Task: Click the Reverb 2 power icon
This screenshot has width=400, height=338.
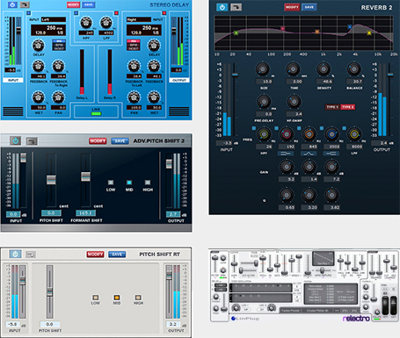Action: (x=222, y=7)
